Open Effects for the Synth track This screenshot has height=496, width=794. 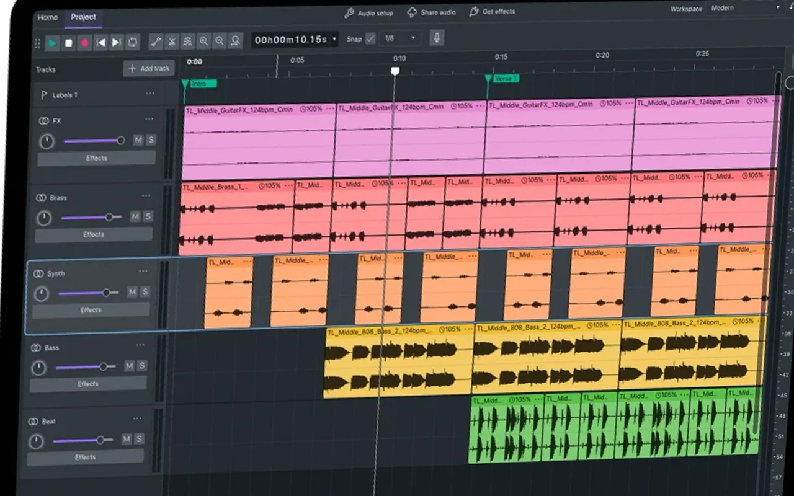click(91, 310)
